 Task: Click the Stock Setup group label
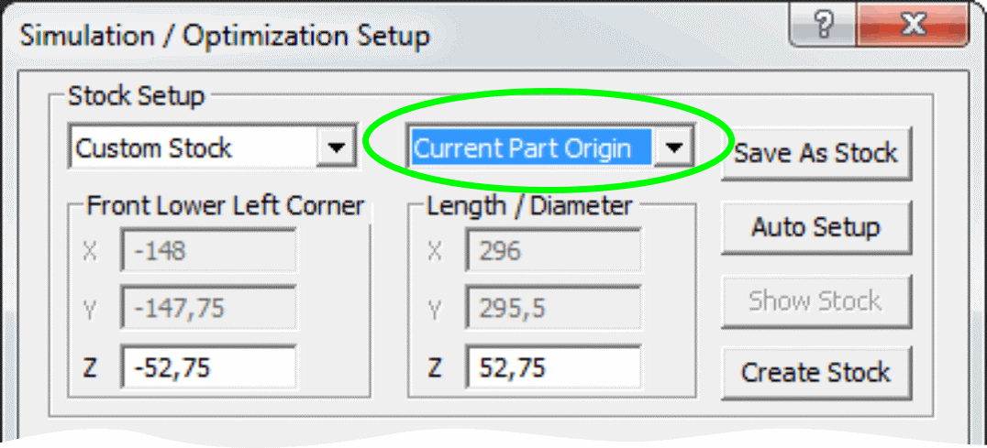tap(137, 96)
